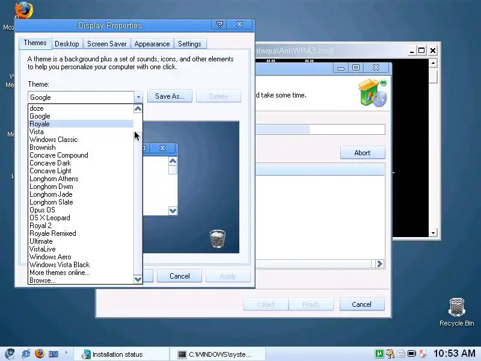This screenshot has width=481, height=361.
Task: Choose the doze theme
Action: pos(81,108)
